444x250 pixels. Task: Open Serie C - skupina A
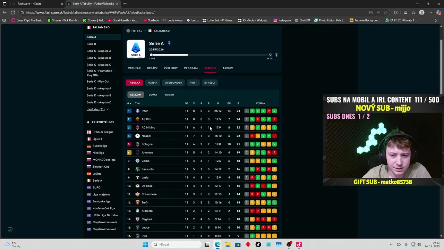click(x=99, y=51)
